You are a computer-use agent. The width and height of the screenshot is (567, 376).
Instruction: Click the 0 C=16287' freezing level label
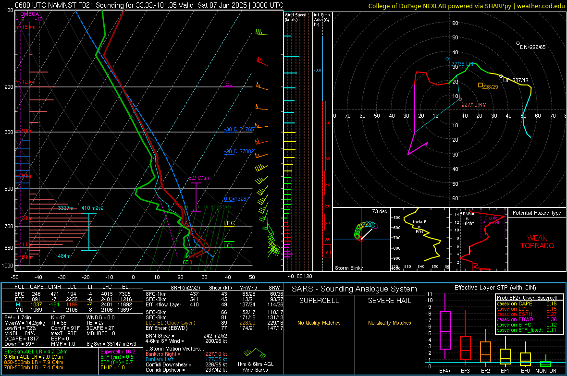(x=236, y=199)
